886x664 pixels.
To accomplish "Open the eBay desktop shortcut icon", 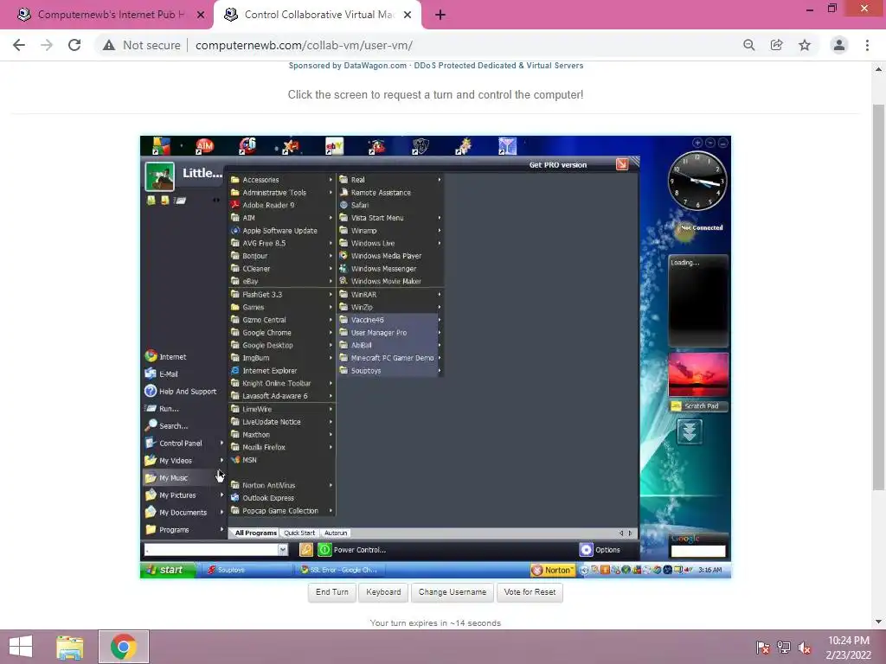I will pyautogui.click(x=334, y=146).
